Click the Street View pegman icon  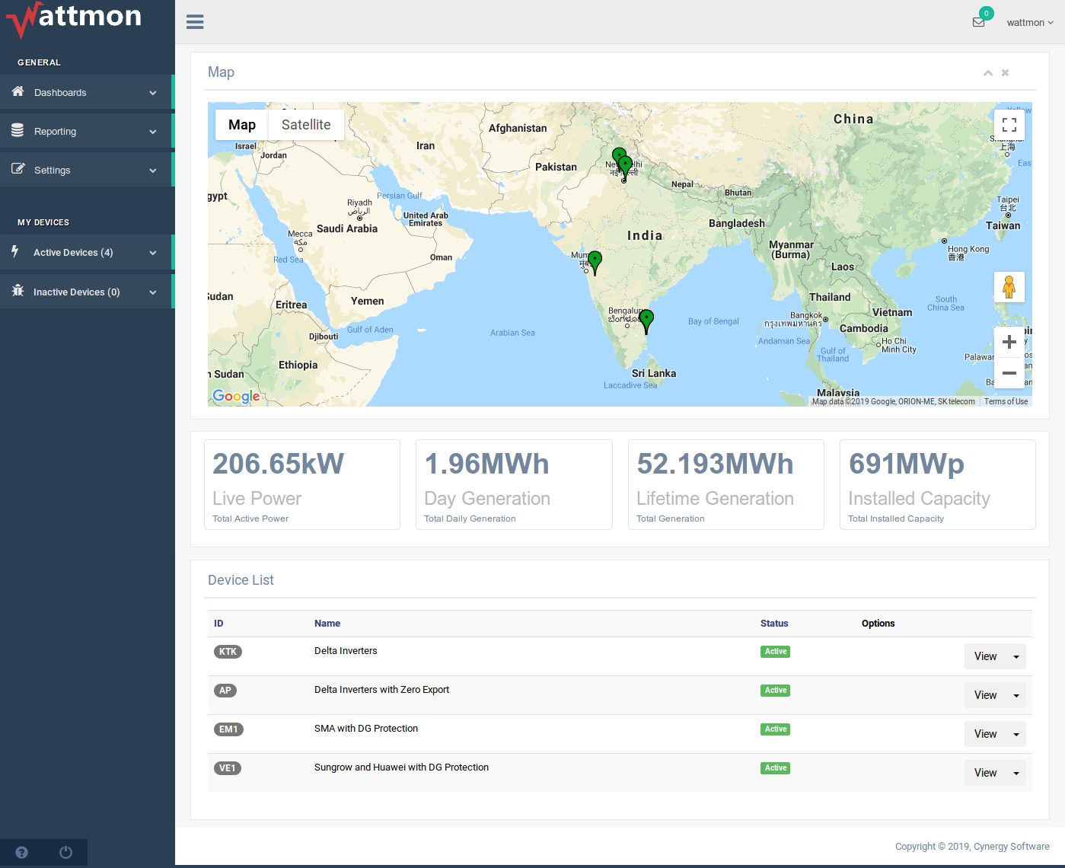(x=1009, y=287)
